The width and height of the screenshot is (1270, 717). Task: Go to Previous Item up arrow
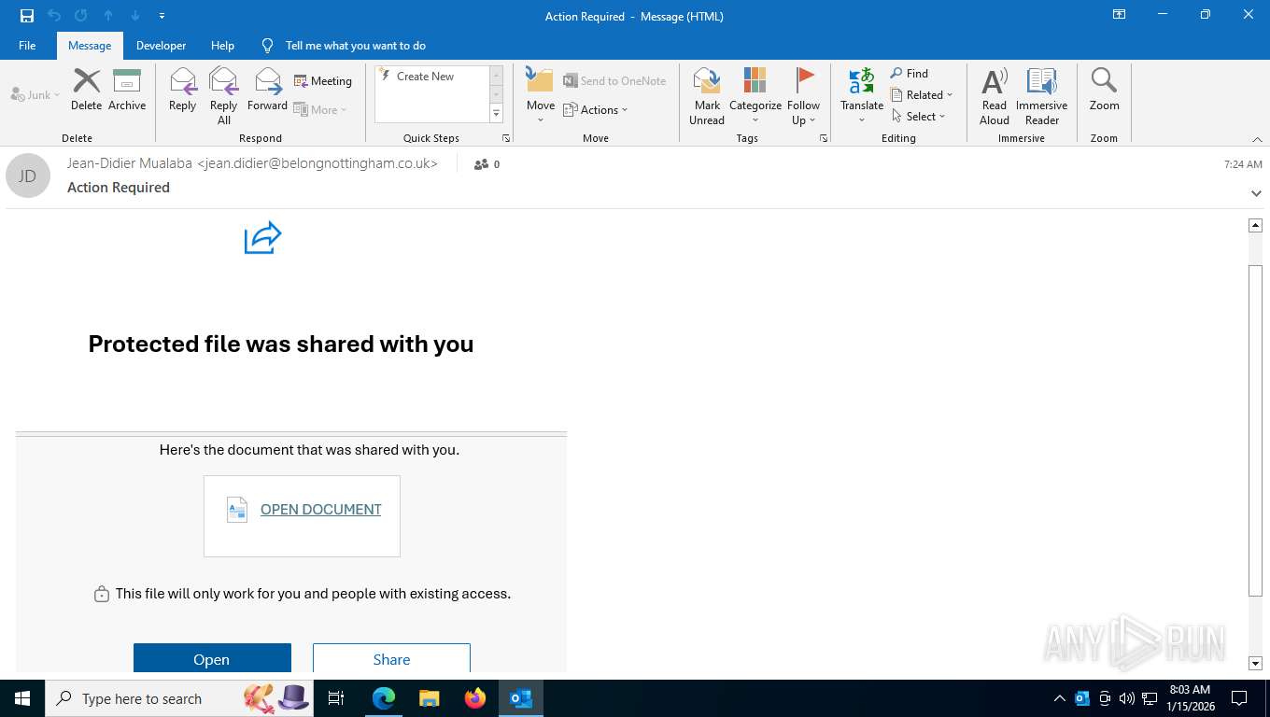(x=108, y=16)
